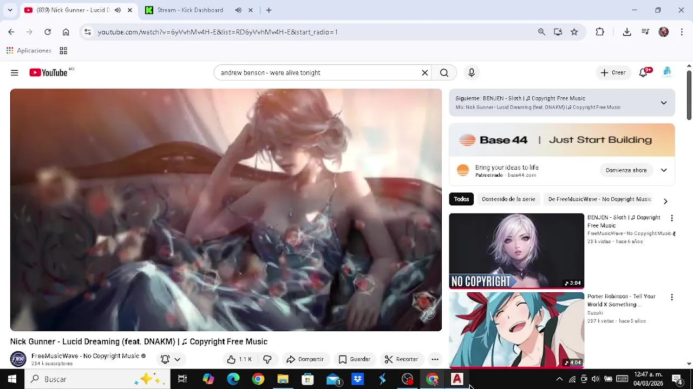The width and height of the screenshot is (693, 389).
Task: Open FreeMusicWave channel avatar
Action: tap(18, 359)
